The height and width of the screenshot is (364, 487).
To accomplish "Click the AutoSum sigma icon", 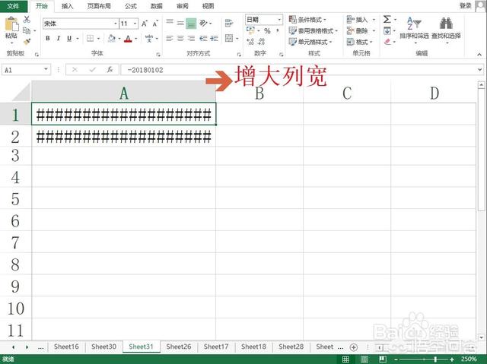I will click(387, 19).
